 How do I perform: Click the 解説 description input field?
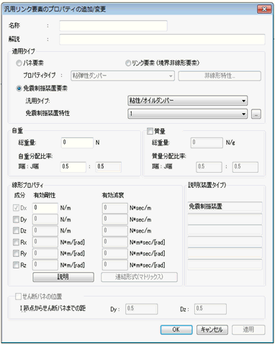162,40
